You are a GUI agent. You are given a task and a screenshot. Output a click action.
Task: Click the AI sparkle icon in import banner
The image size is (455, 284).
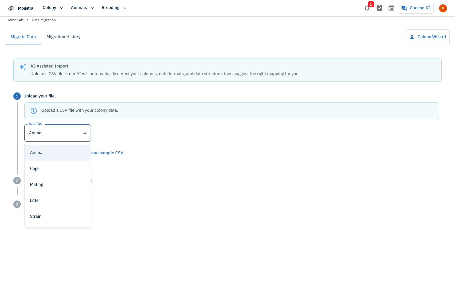[23, 67]
